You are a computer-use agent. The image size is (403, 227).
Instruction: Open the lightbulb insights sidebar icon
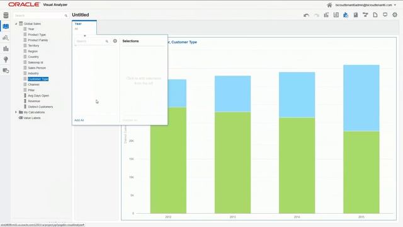[6, 59]
